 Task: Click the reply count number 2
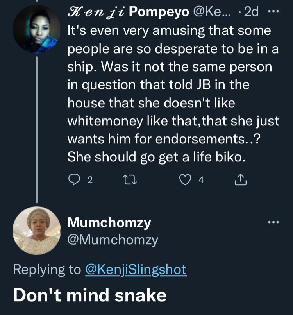(x=90, y=180)
